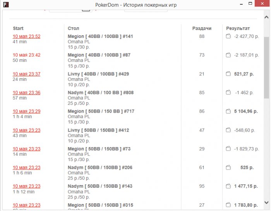This screenshot has width=271, height=211.
Task: Click the hands count 47
Action: click(202, 130)
